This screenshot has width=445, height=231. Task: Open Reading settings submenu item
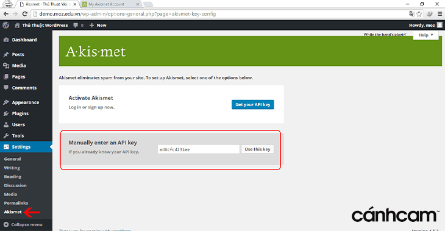(x=12, y=177)
